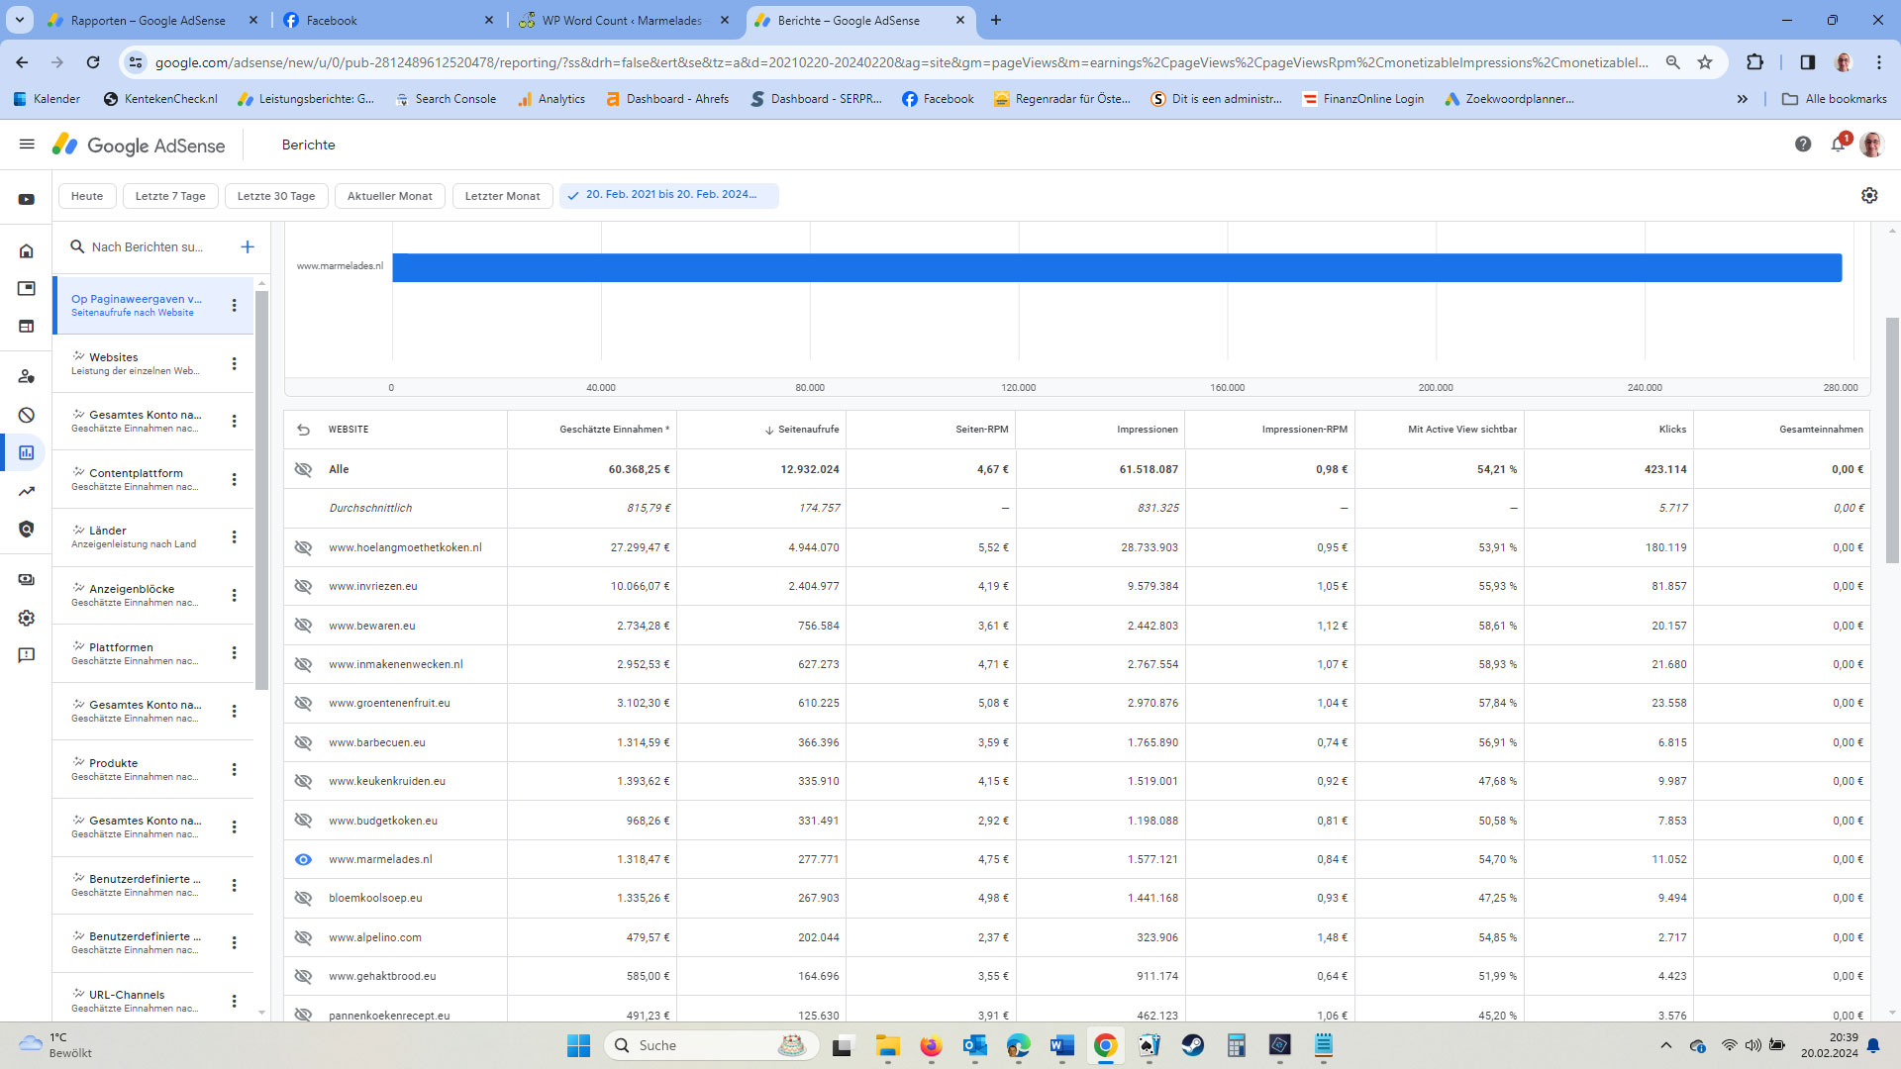Open options for Op Paginaweergaven report
1901x1069 pixels.
[235, 306]
